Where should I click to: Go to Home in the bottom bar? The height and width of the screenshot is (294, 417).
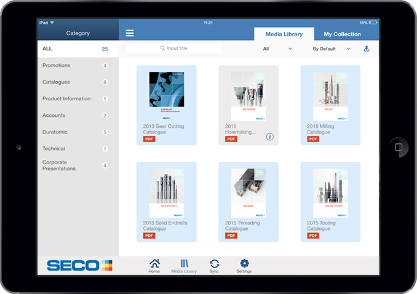tap(154, 266)
